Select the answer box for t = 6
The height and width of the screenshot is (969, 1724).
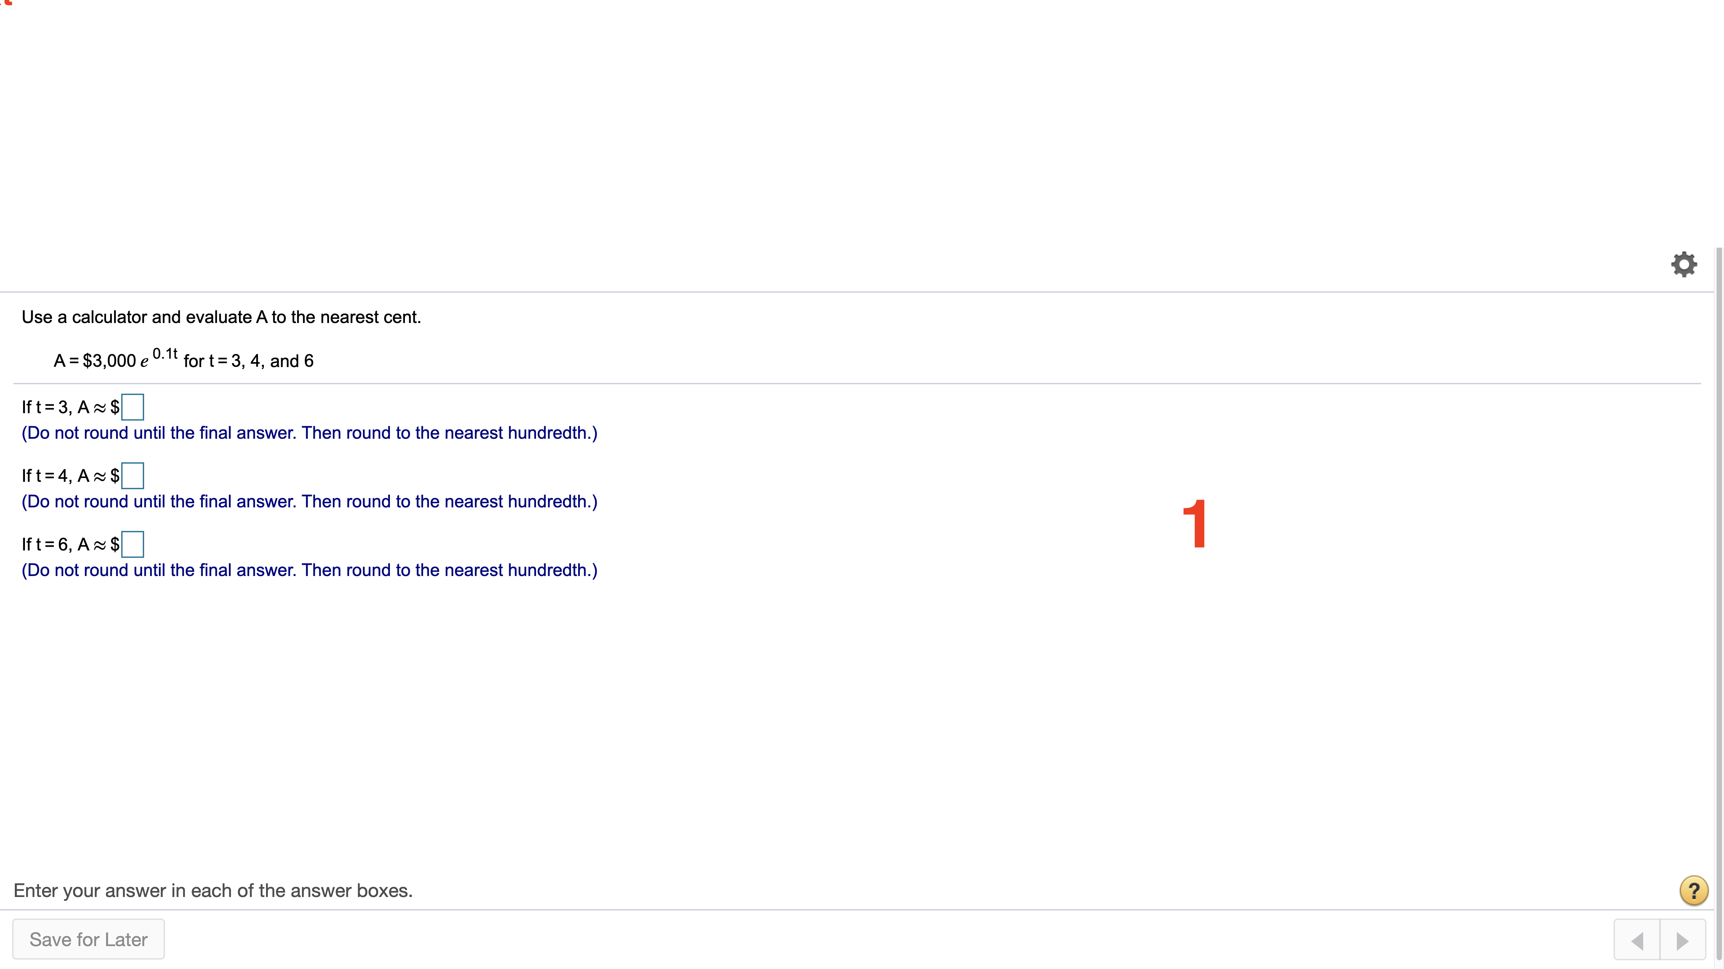coord(133,544)
